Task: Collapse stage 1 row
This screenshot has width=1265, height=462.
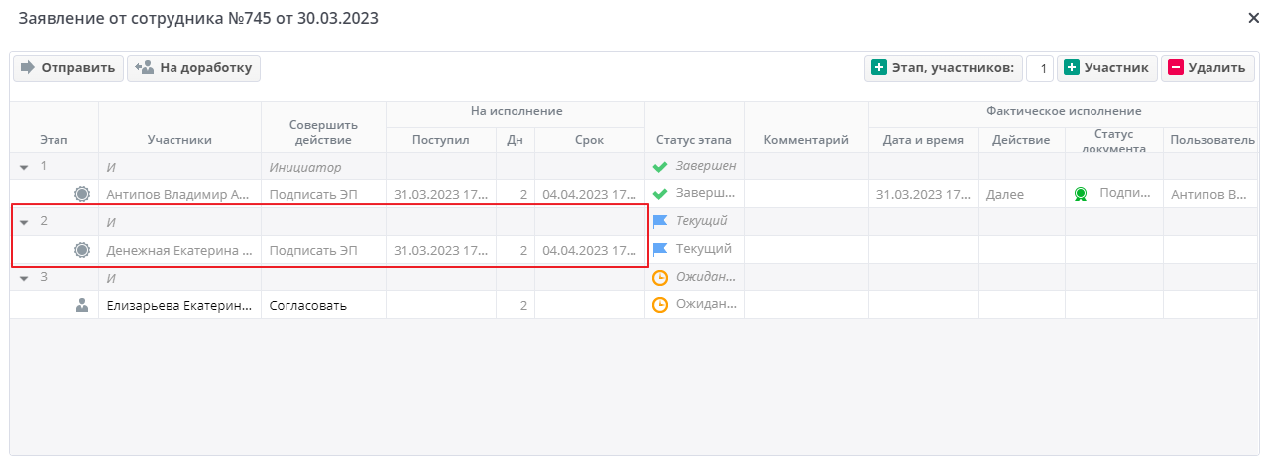Action: click(24, 167)
